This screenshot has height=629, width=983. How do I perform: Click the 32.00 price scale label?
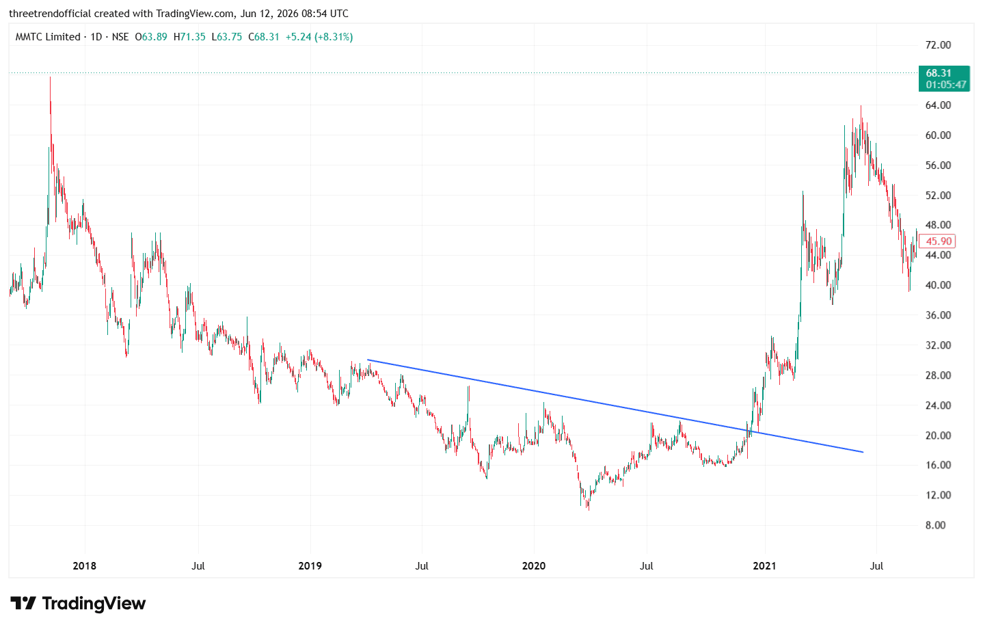click(x=938, y=345)
